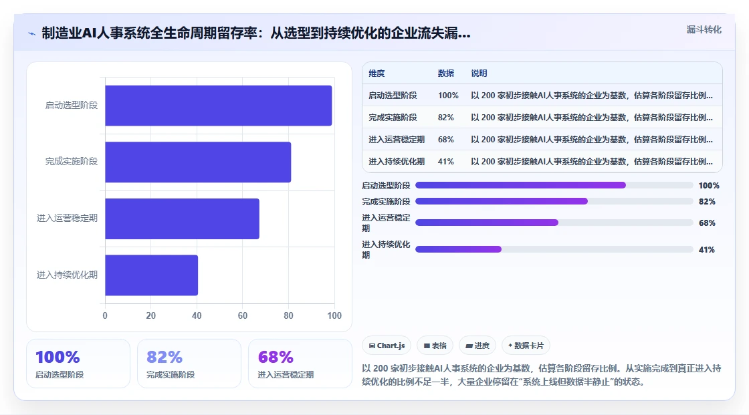
Task: Click the 完成实施阶段 label on the chart axis
Action: tap(71, 162)
